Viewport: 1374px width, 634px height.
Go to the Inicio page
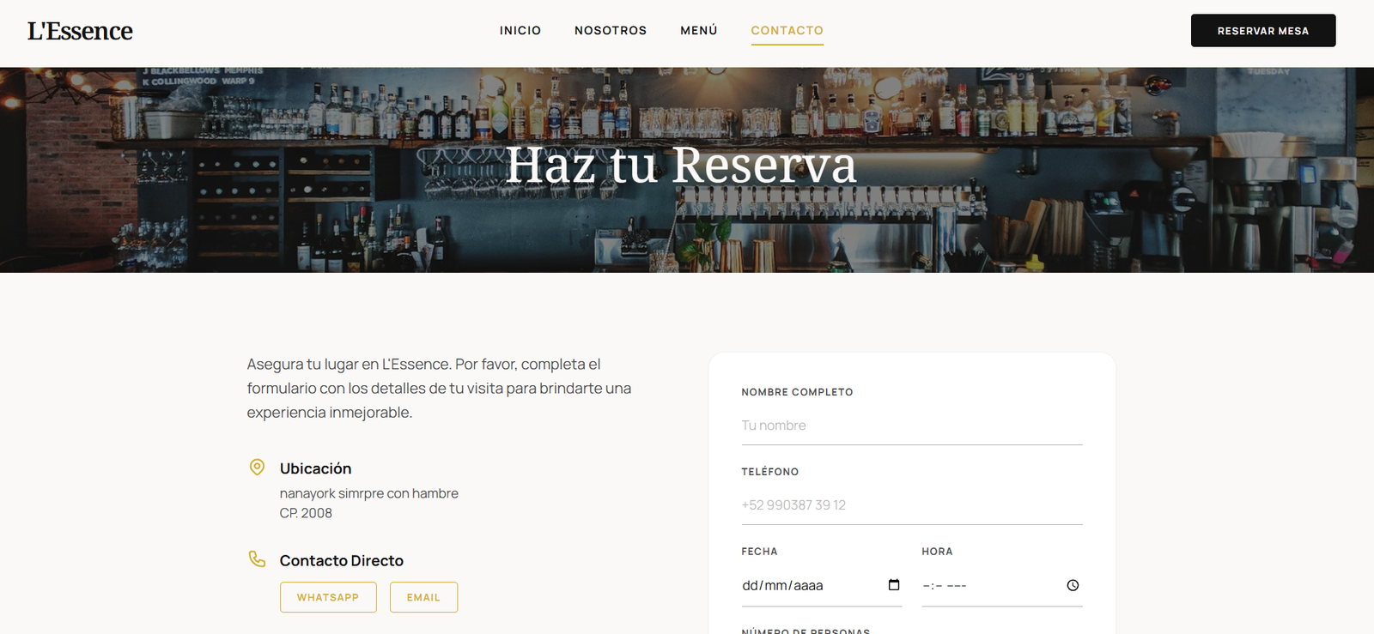point(520,31)
